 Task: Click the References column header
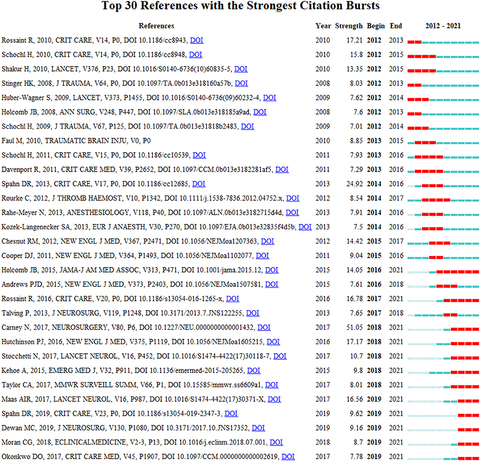(157, 26)
